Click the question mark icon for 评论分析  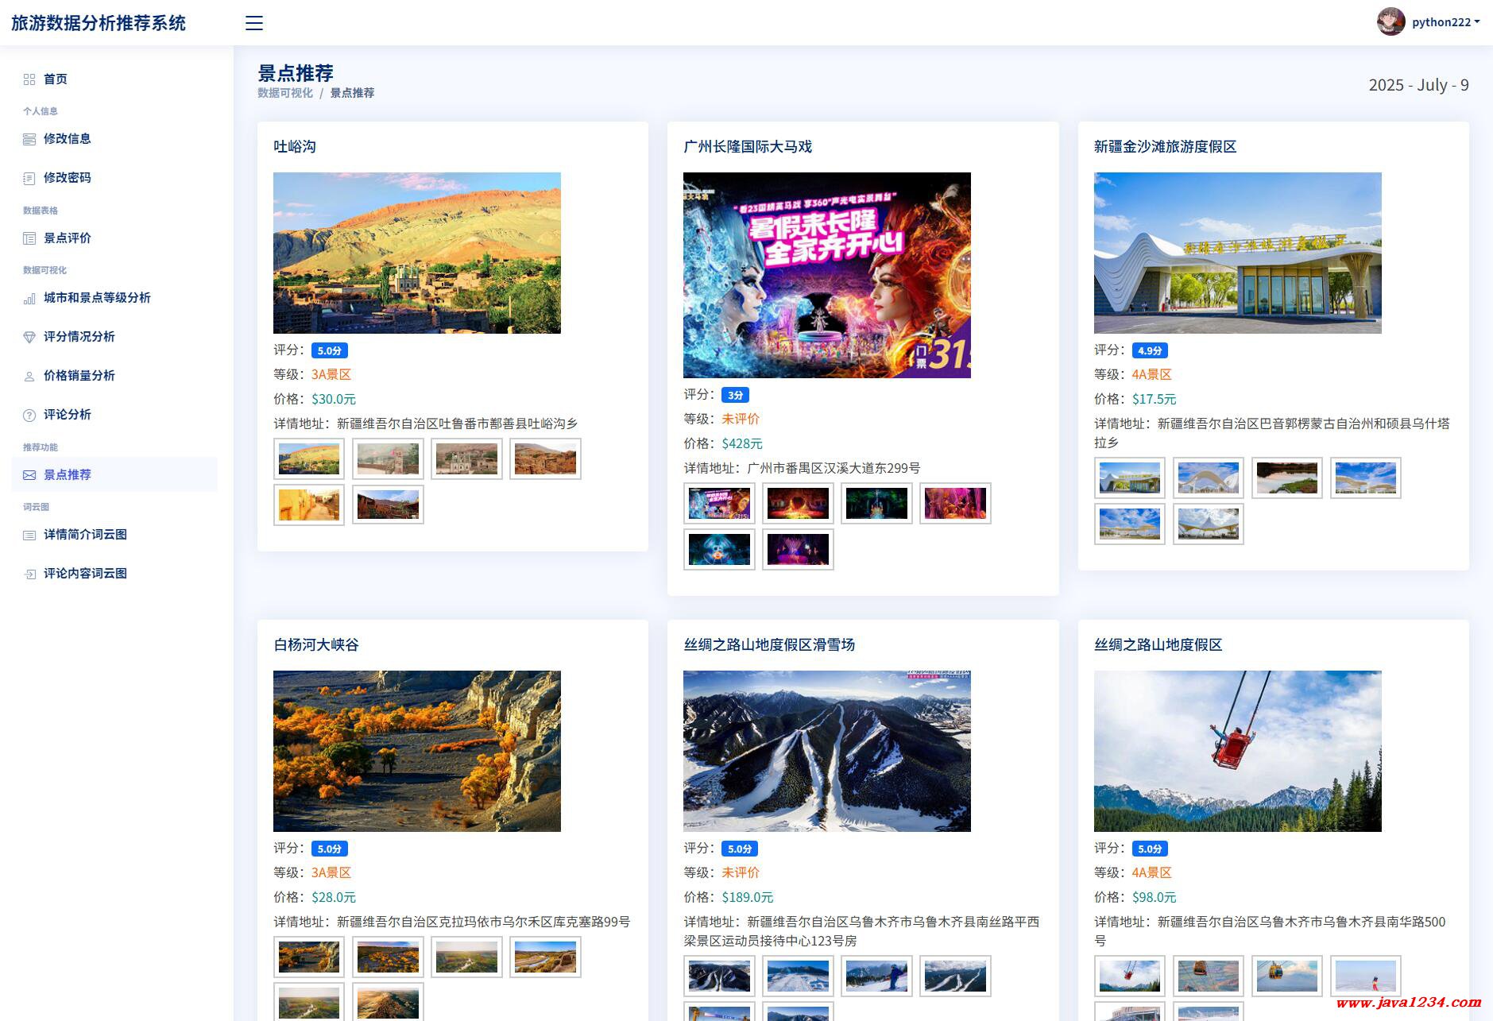tap(29, 415)
